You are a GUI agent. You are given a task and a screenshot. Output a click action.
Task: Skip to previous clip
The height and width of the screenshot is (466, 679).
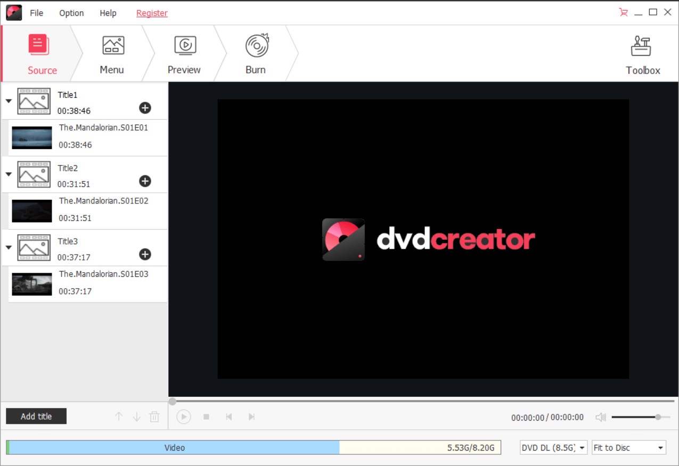229,417
